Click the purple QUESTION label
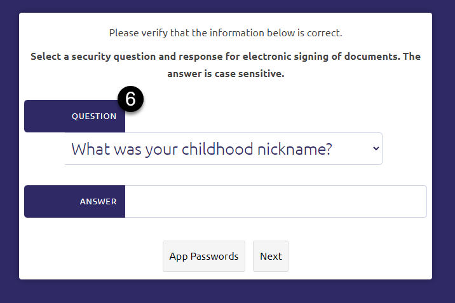 pos(93,116)
